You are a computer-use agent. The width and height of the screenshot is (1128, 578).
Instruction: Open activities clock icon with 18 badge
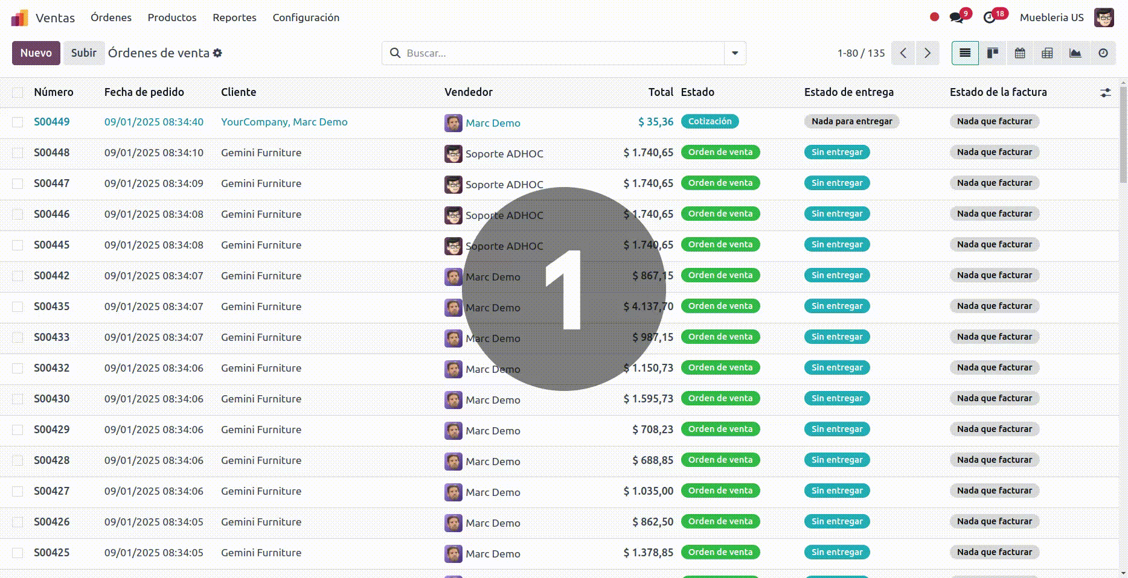pyautogui.click(x=990, y=17)
